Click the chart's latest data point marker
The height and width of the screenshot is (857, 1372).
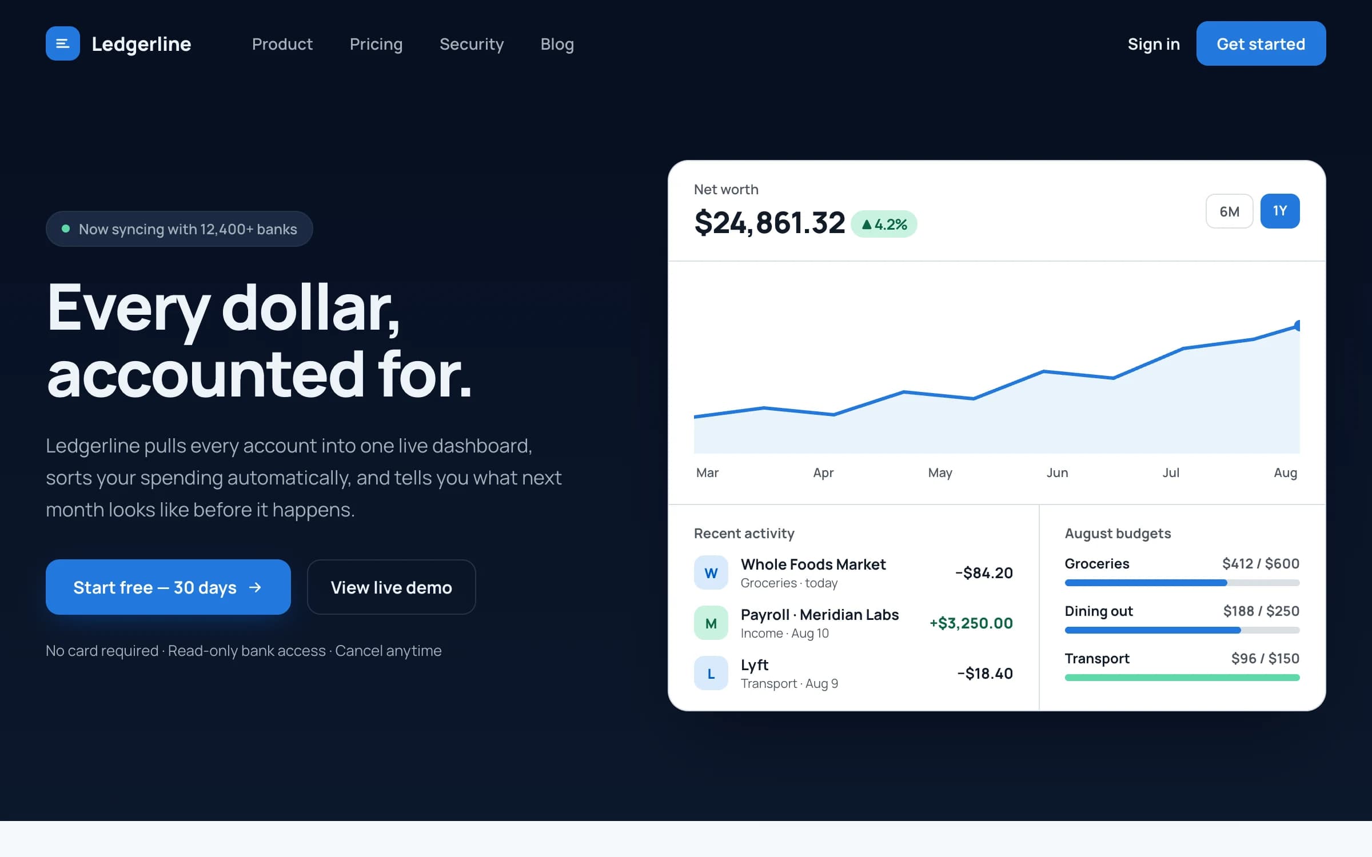[x=1298, y=326]
